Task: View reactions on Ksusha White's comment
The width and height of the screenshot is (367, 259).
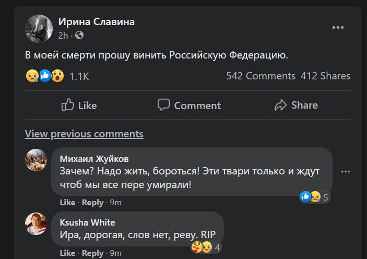Action: point(206,246)
